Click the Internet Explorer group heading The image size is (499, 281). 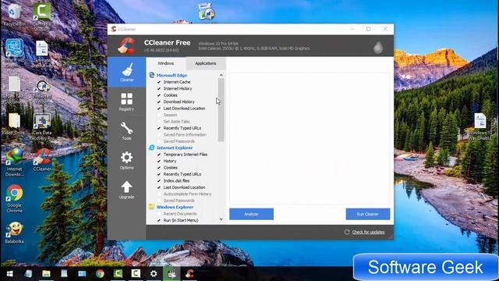pyautogui.click(x=175, y=148)
